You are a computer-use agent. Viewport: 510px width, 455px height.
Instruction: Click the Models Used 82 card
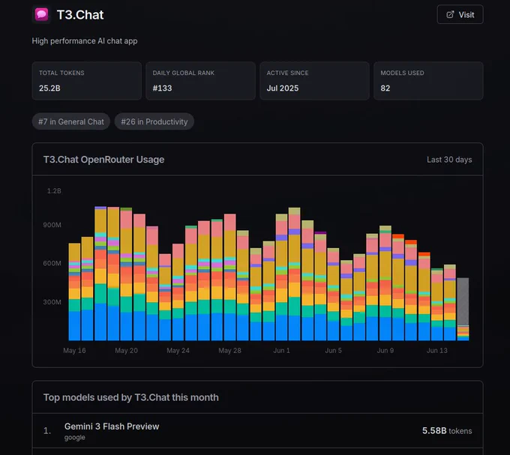pyautogui.click(x=428, y=81)
